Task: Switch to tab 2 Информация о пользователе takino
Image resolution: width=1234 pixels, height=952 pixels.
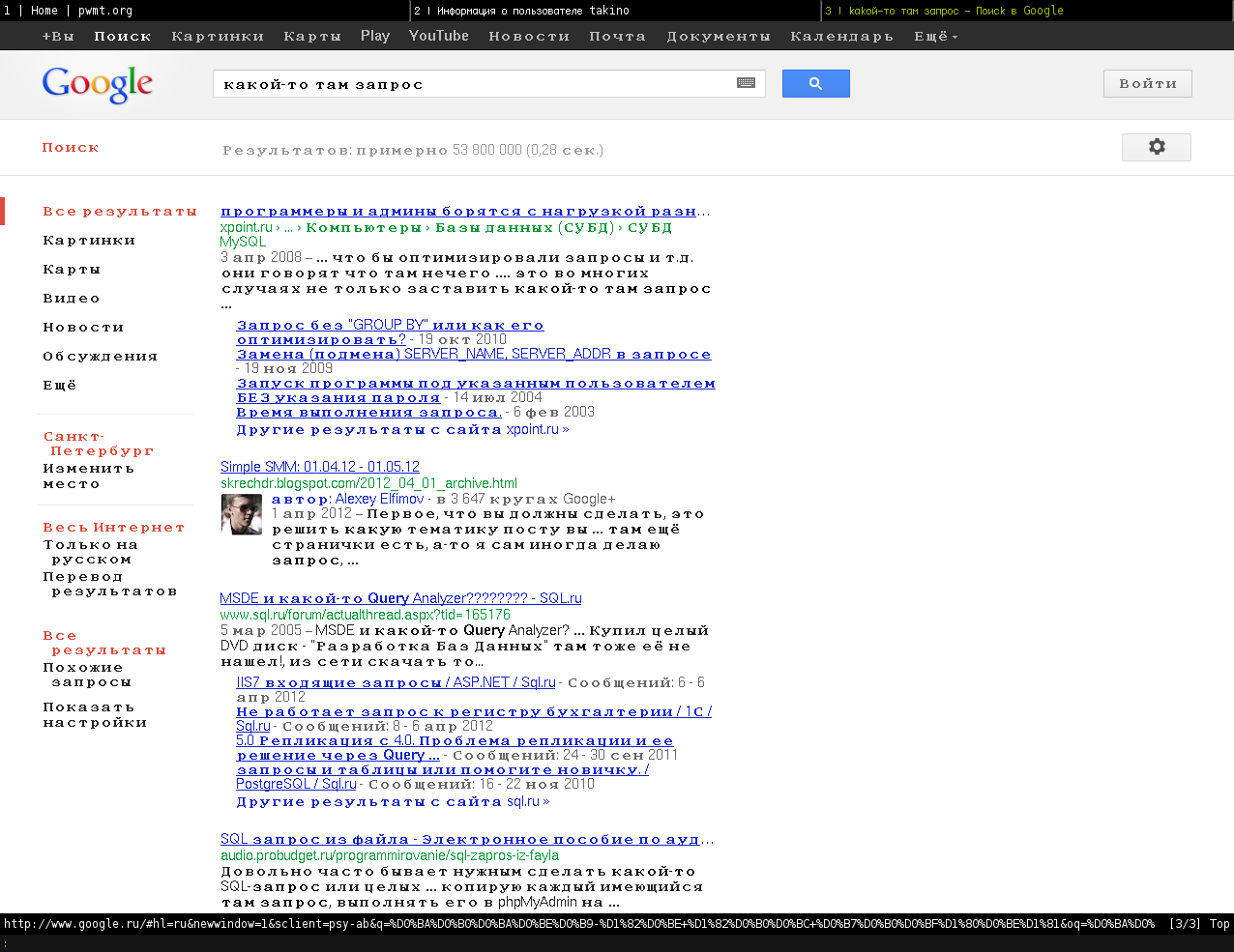Action: tap(615, 11)
